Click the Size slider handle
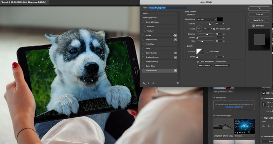The height and width of the screenshot is (144, 273). point(202,41)
